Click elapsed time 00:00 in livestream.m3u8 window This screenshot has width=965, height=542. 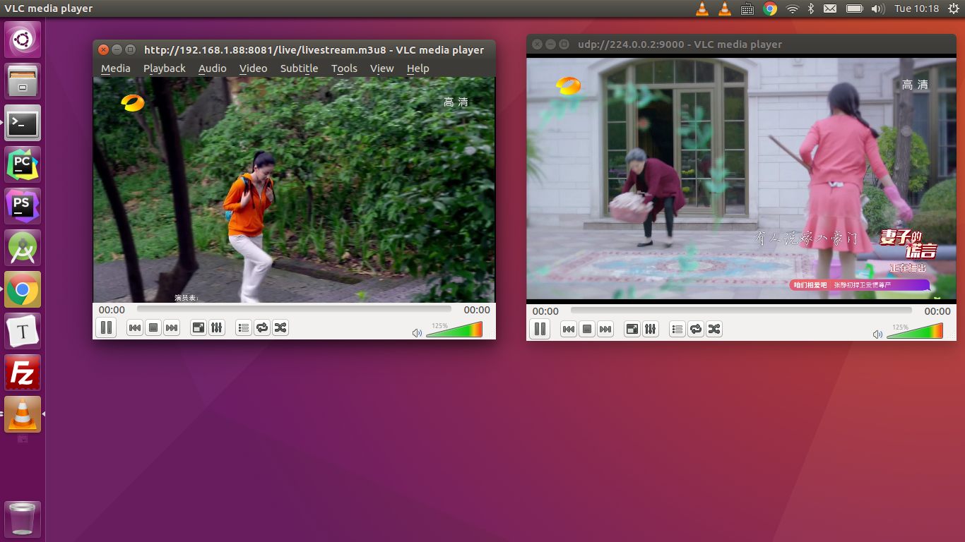coord(112,310)
